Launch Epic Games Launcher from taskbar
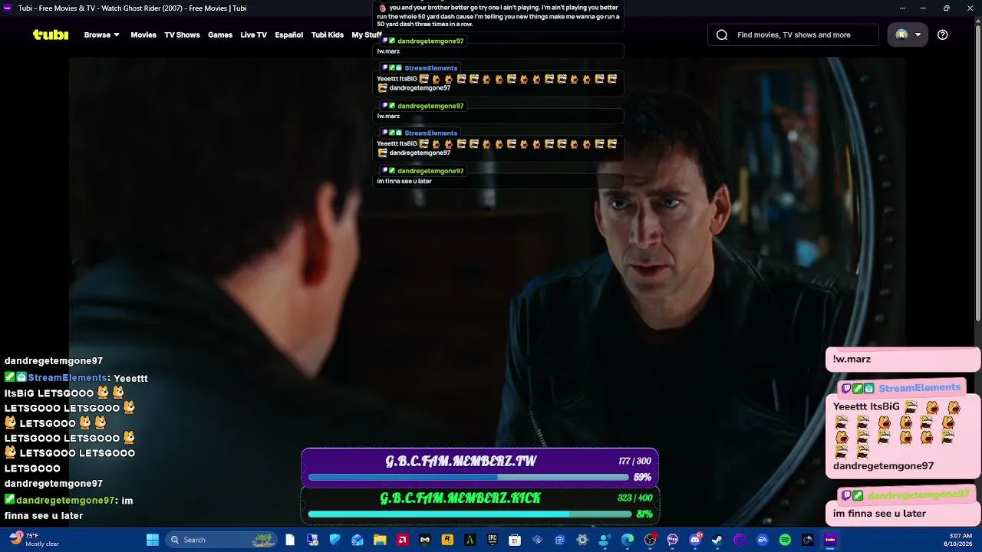 [x=493, y=540]
